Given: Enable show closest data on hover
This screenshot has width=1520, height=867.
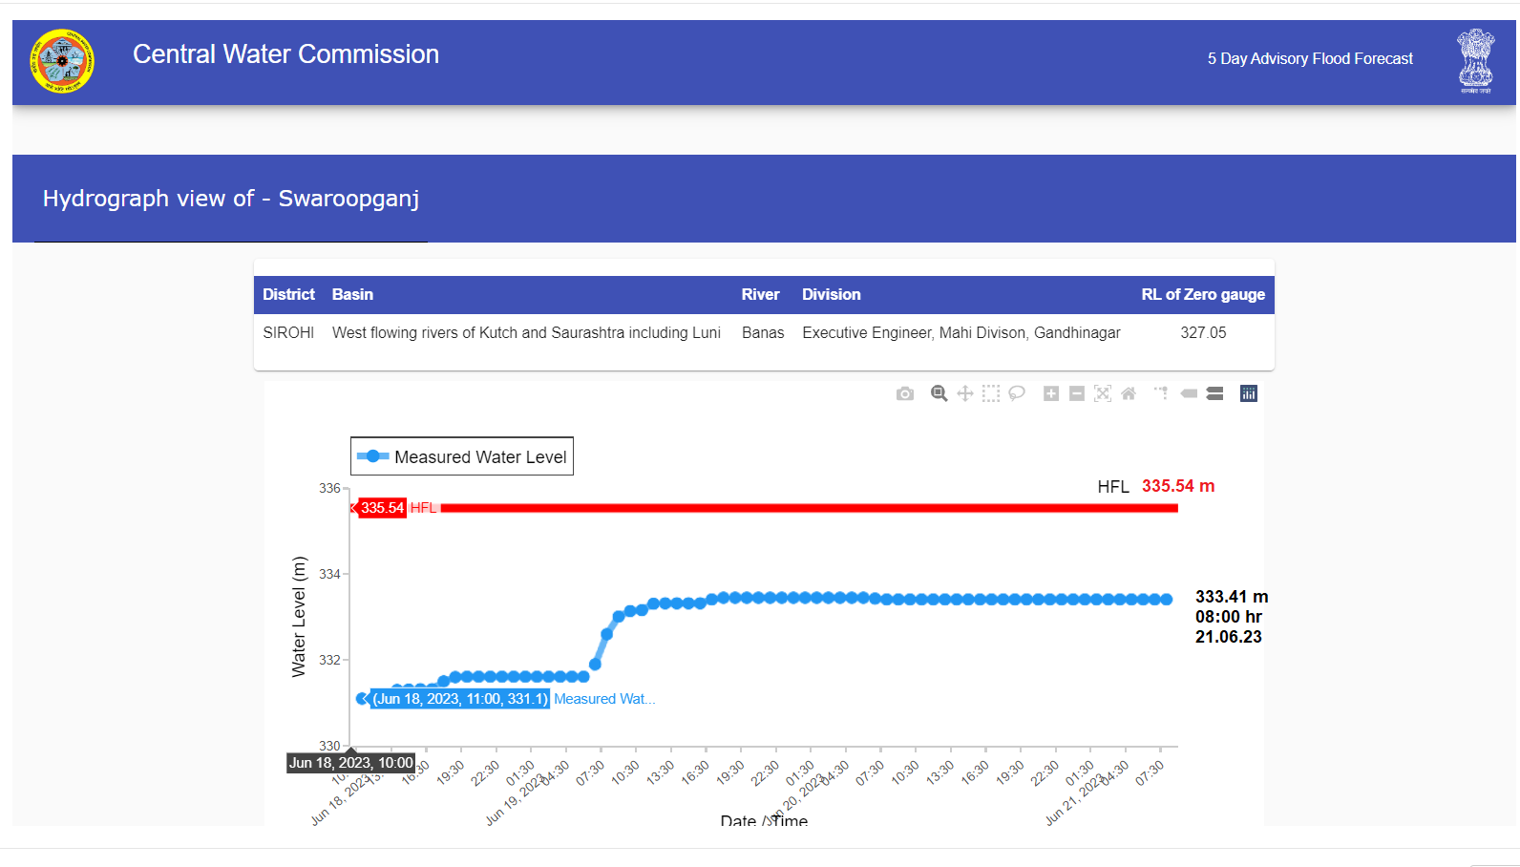Looking at the screenshot, I should [1189, 393].
